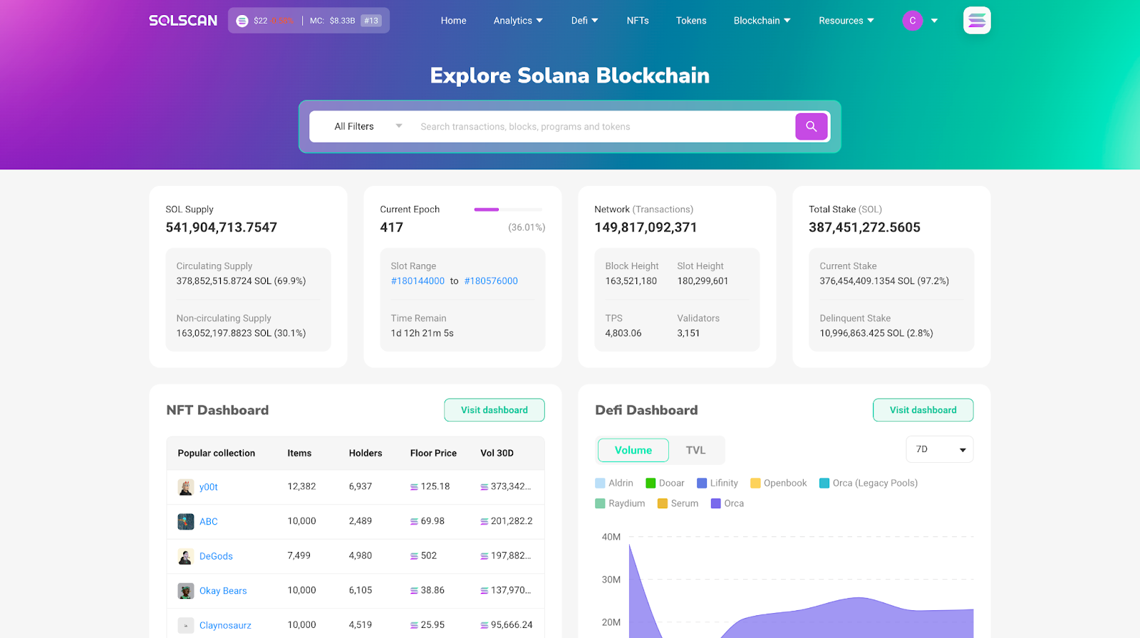Switch to the TVL tab

pyautogui.click(x=695, y=450)
